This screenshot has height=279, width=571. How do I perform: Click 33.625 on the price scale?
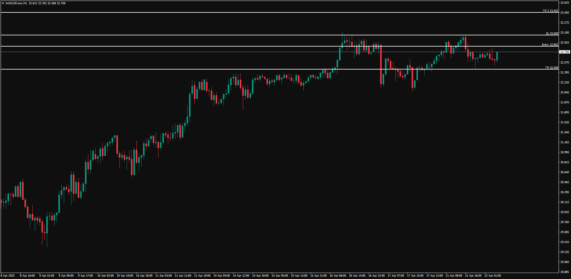point(564,3)
